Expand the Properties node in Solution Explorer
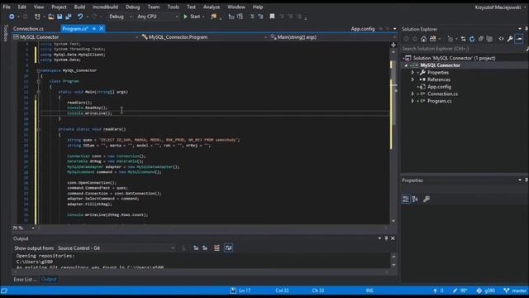The height and width of the screenshot is (298, 529). [x=412, y=73]
